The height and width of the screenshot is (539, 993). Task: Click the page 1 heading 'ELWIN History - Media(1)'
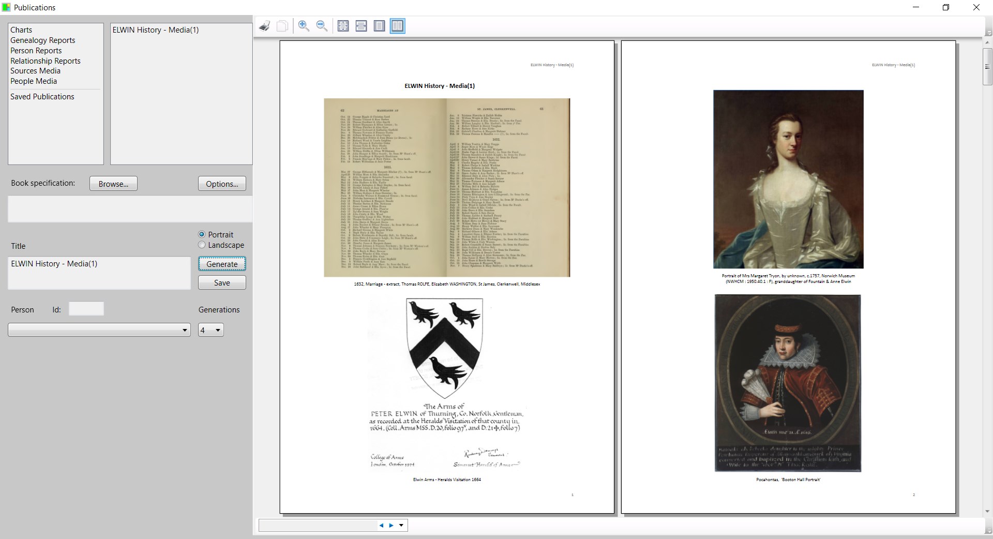pyautogui.click(x=440, y=86)
